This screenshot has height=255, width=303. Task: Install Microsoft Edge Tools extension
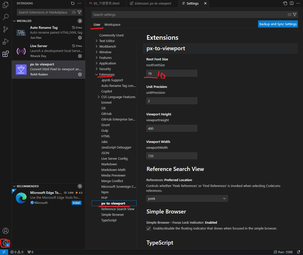(77, 203)
